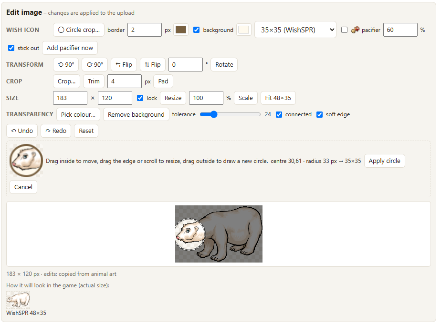Click Pick colour… for transparency
This screenshot has width=441, height=324.
pyautogui.click(x=78, y=114)
